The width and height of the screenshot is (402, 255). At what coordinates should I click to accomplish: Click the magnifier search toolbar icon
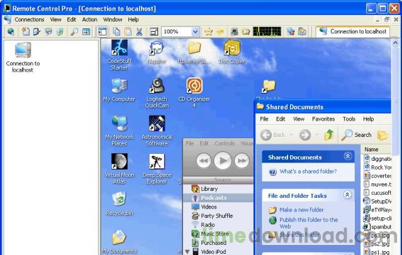pyautogui.click(x=74, y=31)
